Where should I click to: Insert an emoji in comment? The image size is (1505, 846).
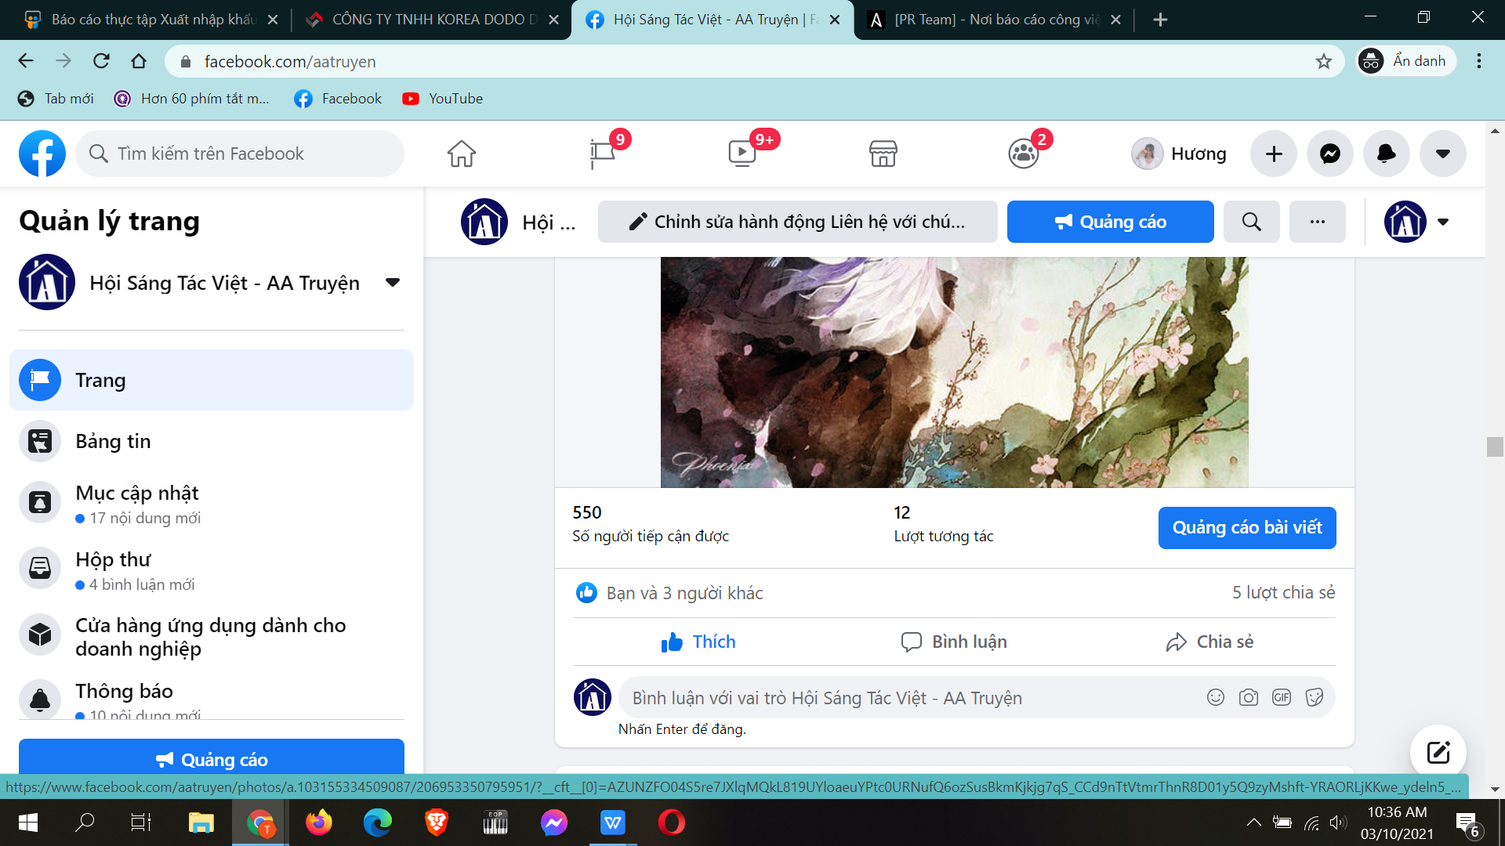1216,697
